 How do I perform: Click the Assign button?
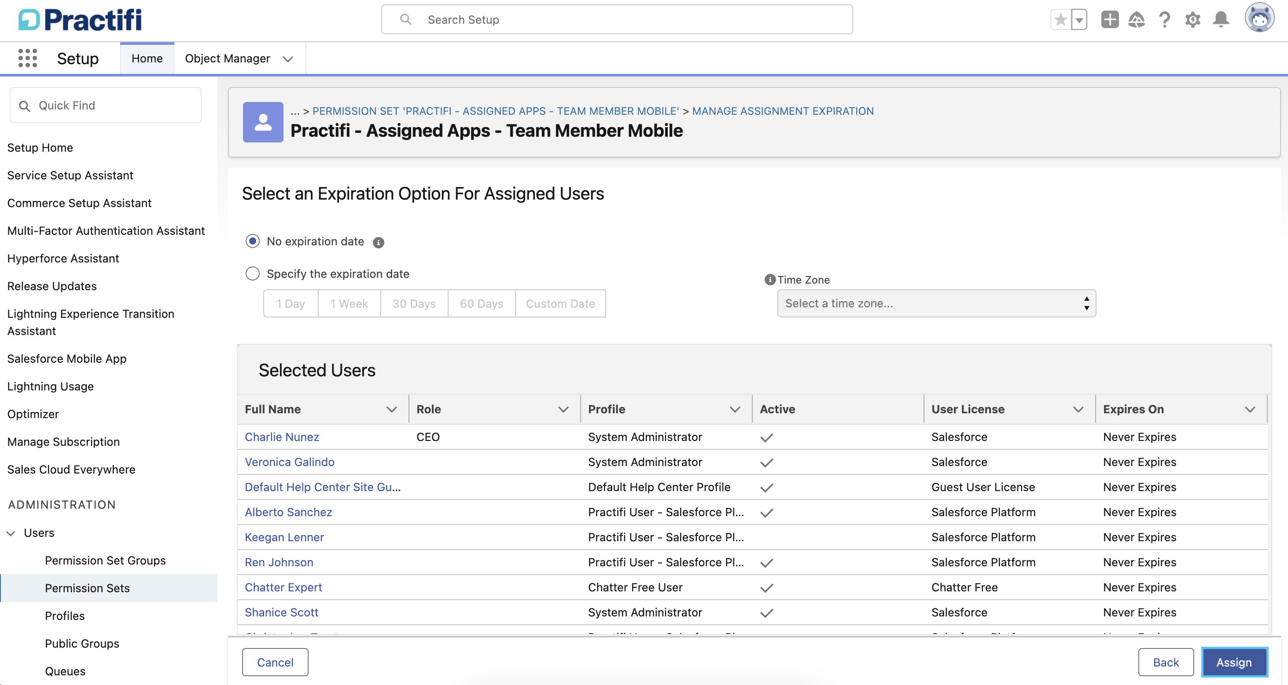click(1234, 662)
